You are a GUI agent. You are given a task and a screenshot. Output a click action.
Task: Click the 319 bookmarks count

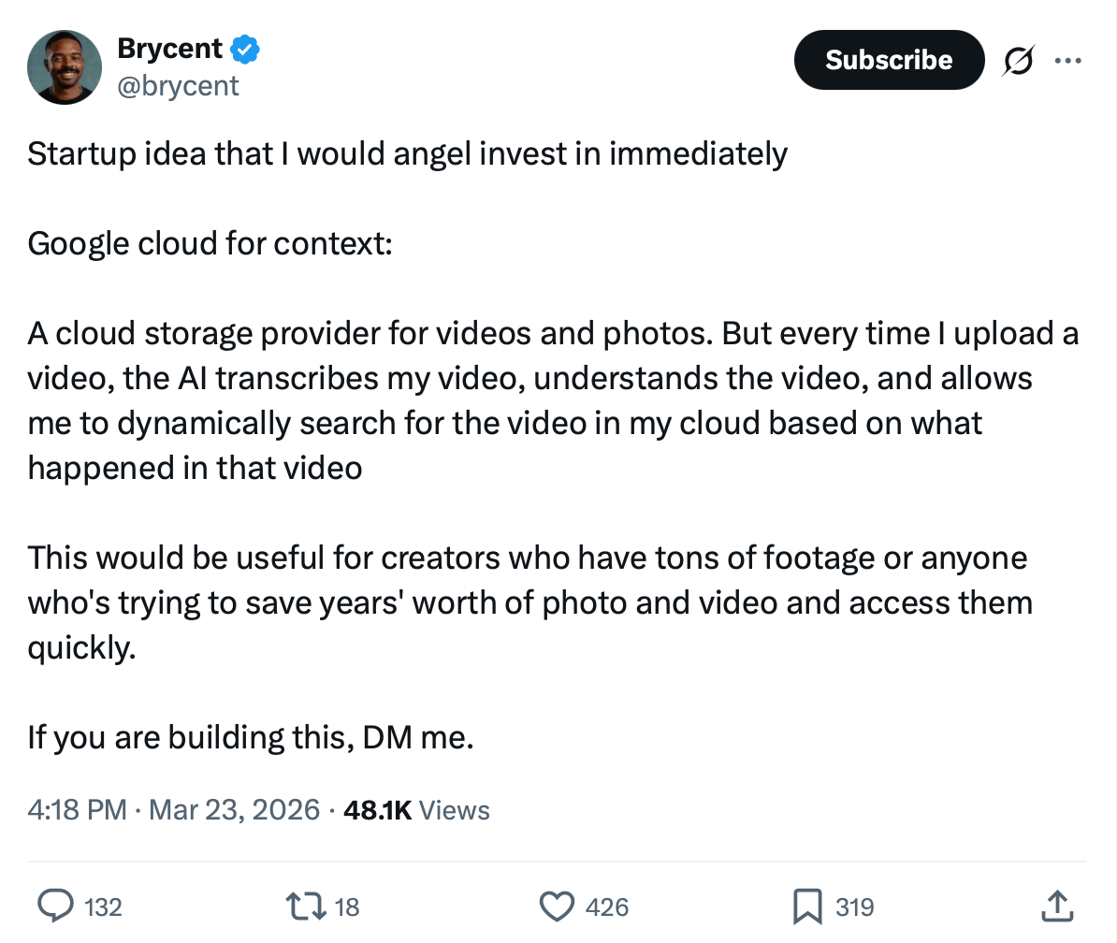click(854, 907)
